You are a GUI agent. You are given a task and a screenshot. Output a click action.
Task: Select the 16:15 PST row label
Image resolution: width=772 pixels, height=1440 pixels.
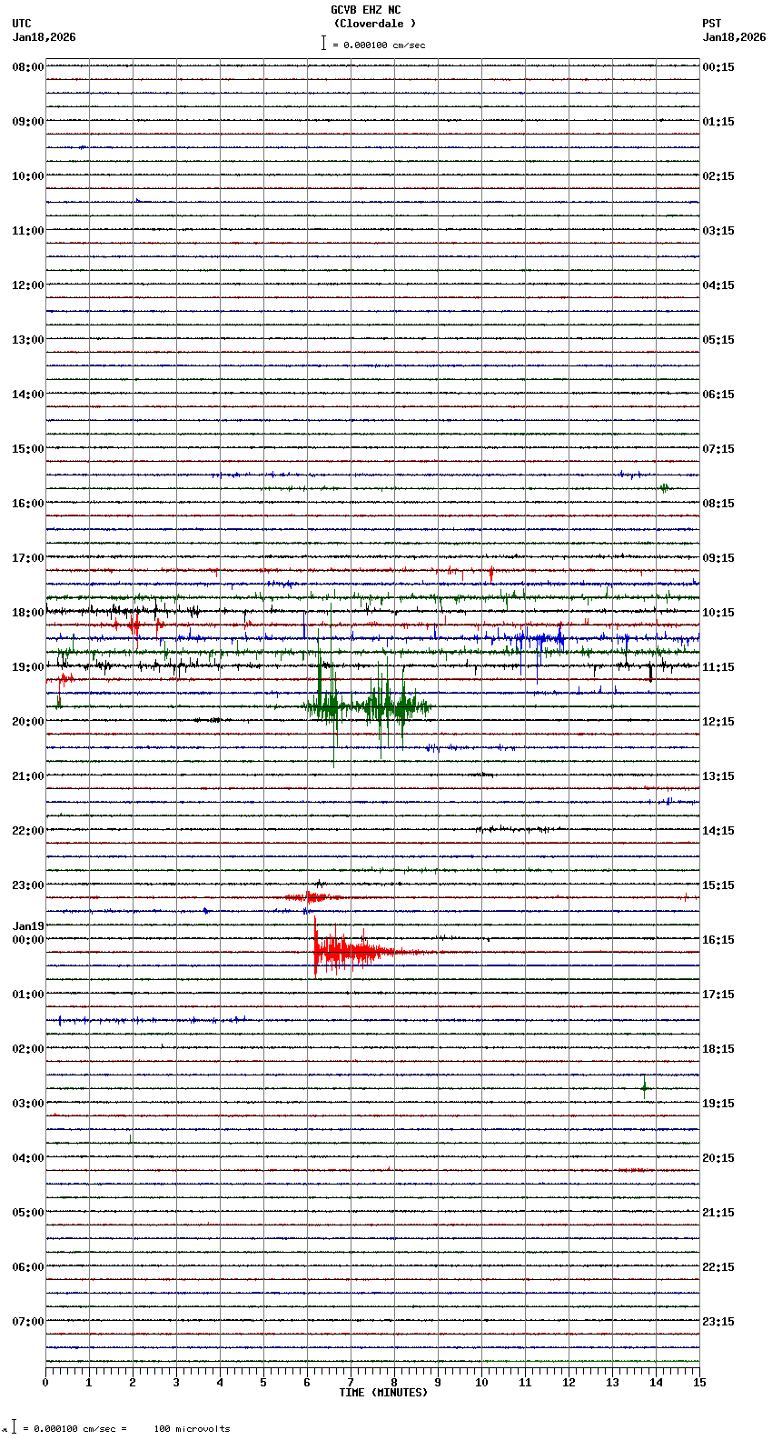click(x=718, y=940)
